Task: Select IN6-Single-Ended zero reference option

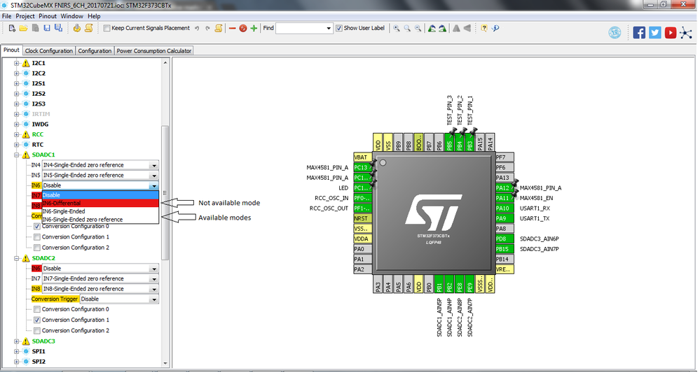Action: [x=100, y=220]
